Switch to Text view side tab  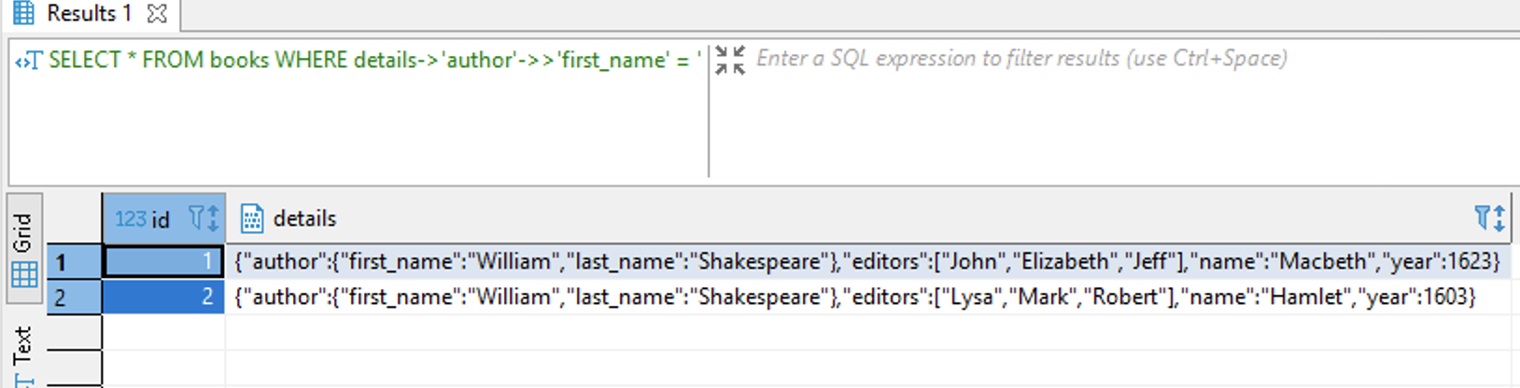pyautogui.click(x=24, y=354)
